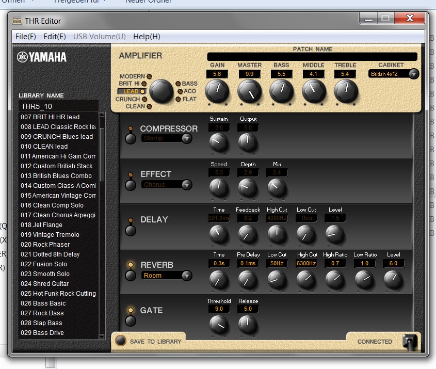Viewport: 436px width, 369px height.
Task: Click the Save to Library round button
Action: coord(121,341)
